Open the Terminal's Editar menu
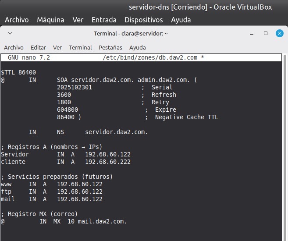Viewport: 288px width, 241px height. pyautogui.click(x=38, y=47)
